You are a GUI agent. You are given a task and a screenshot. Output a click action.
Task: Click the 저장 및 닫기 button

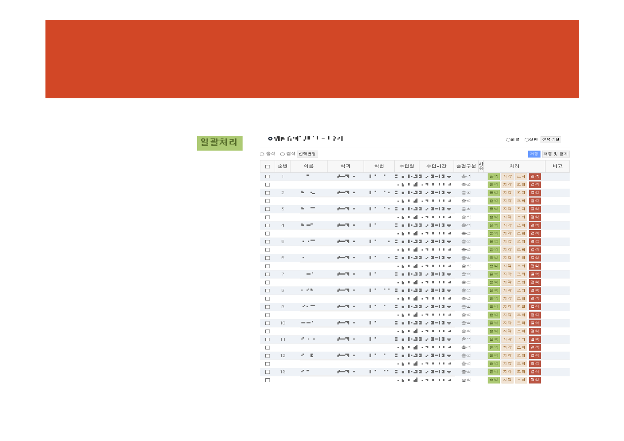click(x=555, y=154)
